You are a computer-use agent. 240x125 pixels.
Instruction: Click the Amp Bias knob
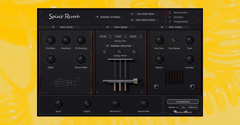pos(189,59)
